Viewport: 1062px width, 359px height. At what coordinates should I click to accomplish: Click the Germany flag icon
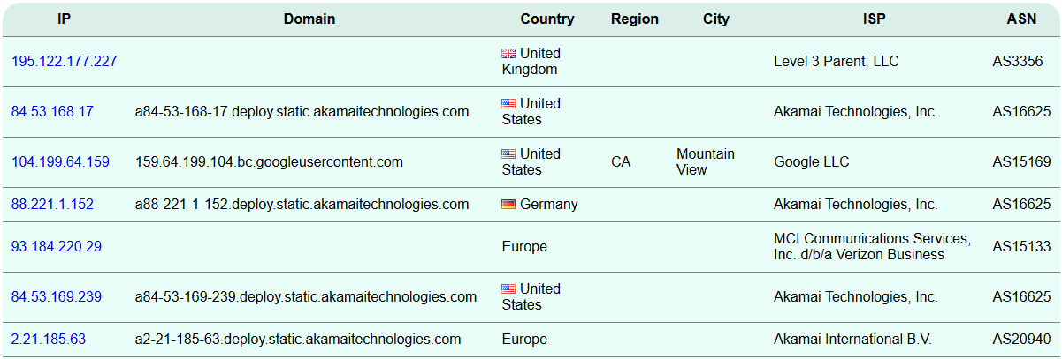pyautogui.click(x=508, y=205)
